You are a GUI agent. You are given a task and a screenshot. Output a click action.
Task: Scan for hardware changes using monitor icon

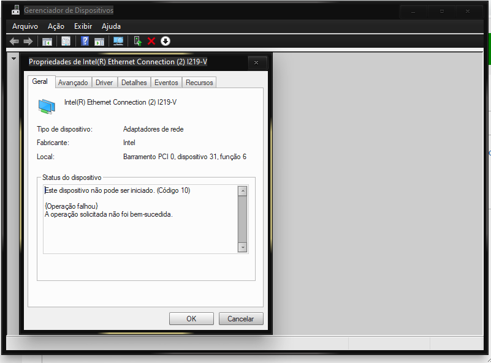118,41
